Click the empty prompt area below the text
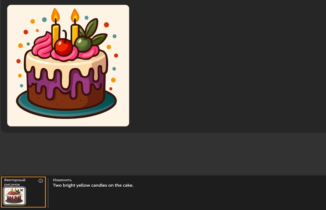 pos(187,199)
